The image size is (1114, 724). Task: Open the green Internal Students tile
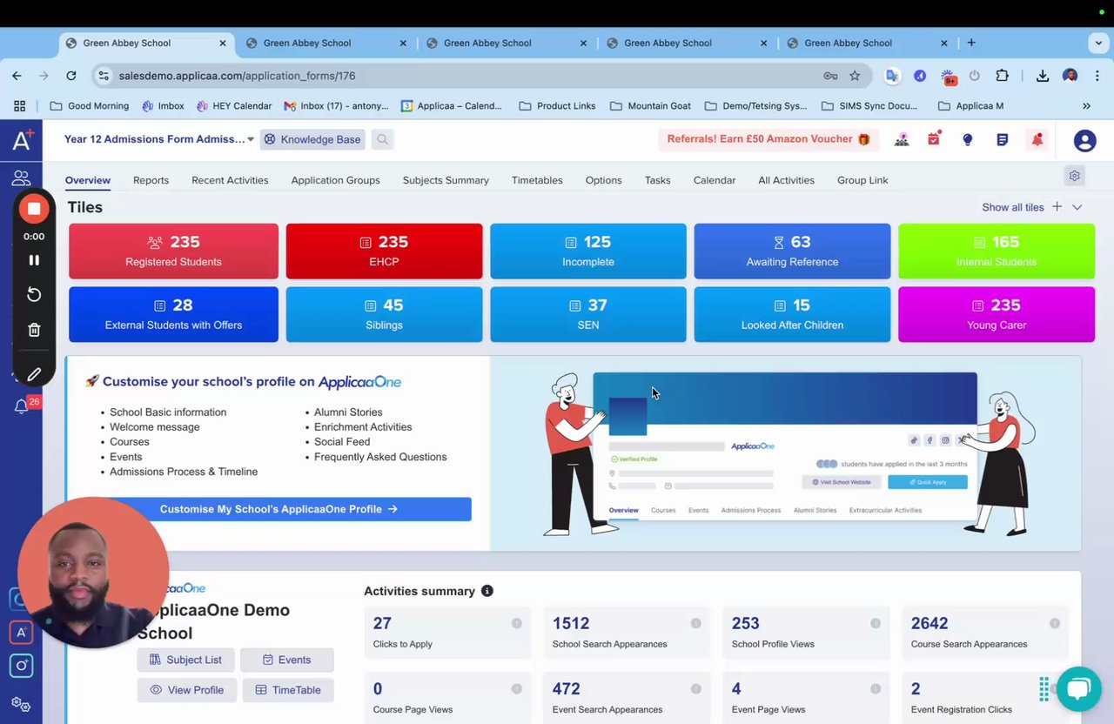click(x=997, y=251)
